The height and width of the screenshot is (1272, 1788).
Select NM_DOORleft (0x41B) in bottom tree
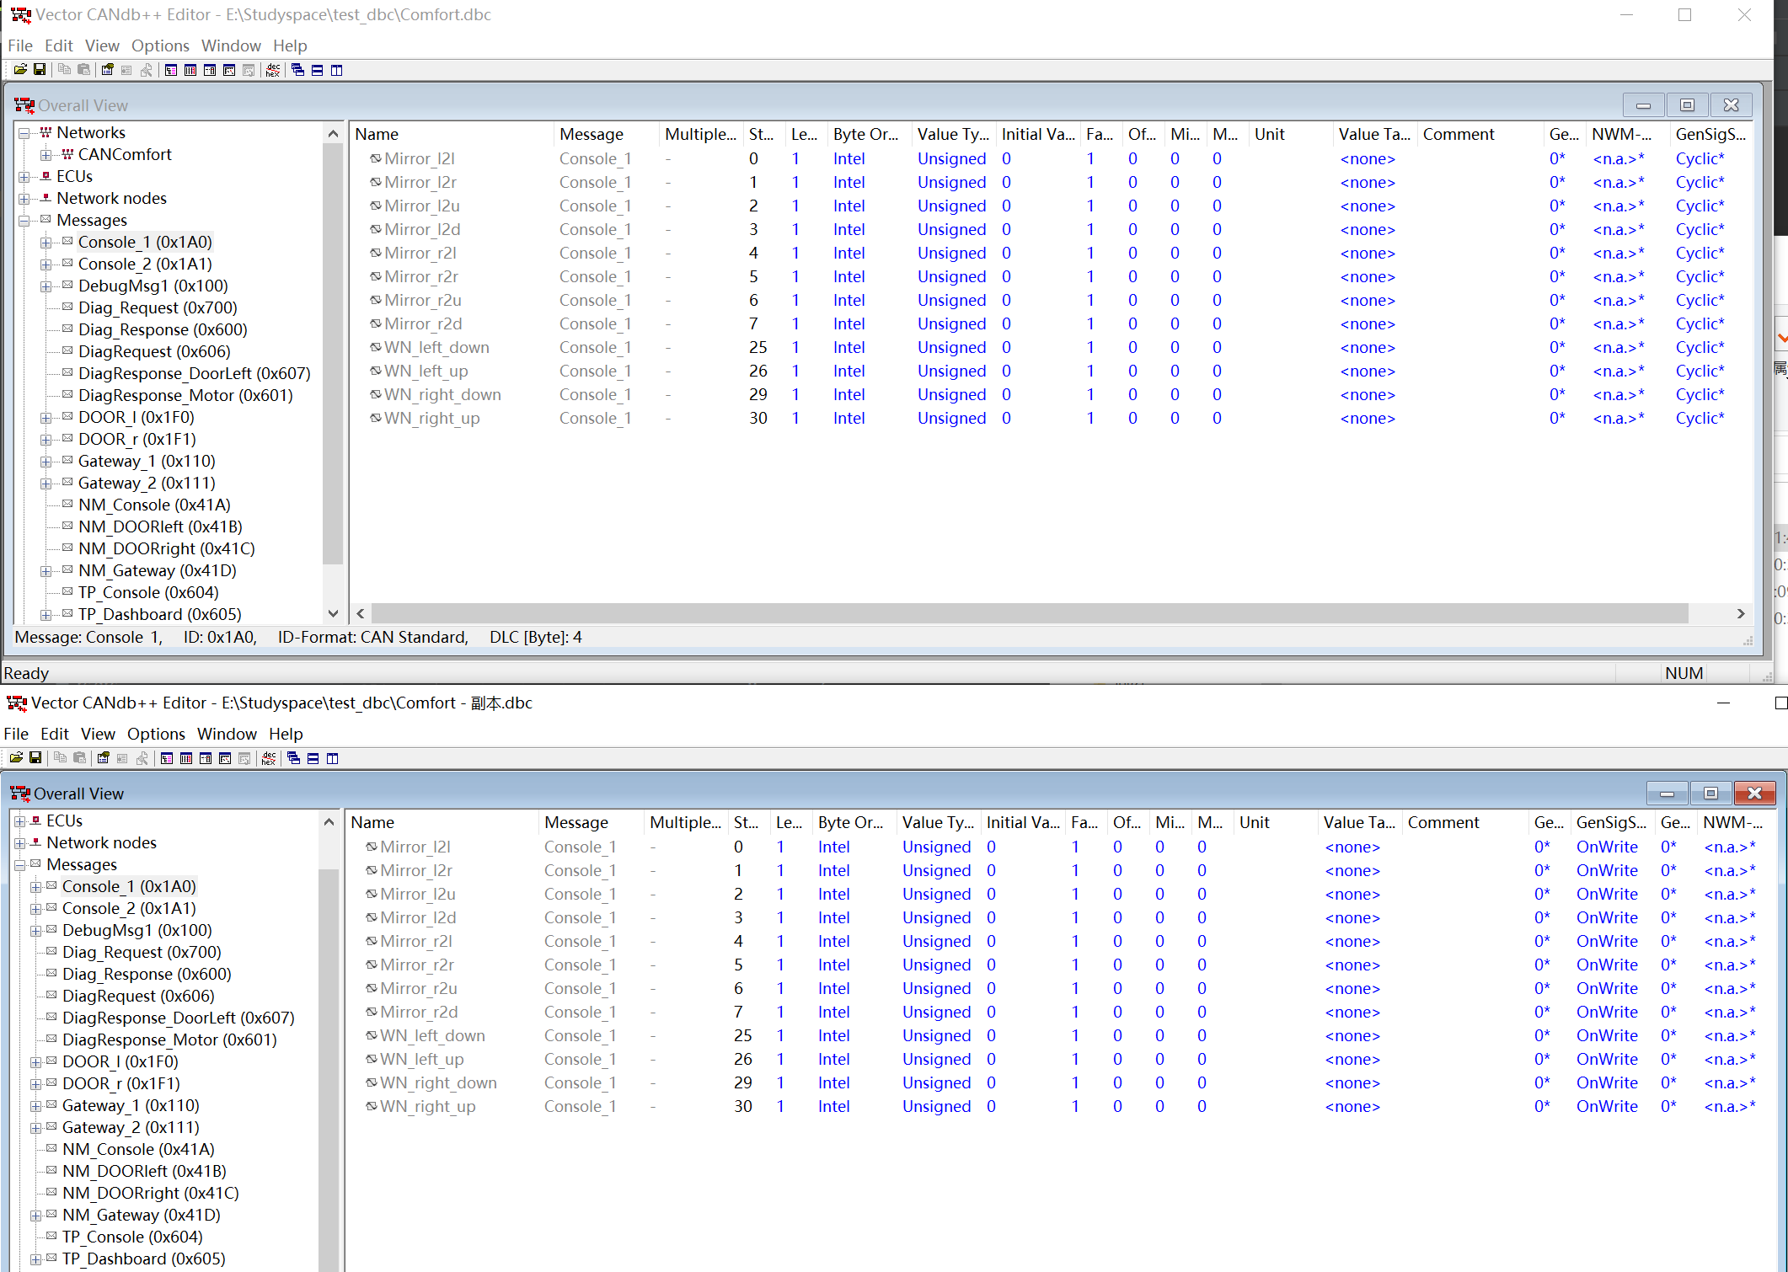(144, 1171)
